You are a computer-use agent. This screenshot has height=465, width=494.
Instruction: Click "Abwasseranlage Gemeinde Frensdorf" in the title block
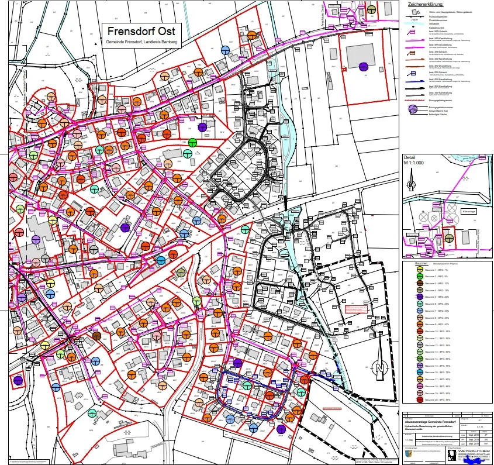[x=430, y=422]
